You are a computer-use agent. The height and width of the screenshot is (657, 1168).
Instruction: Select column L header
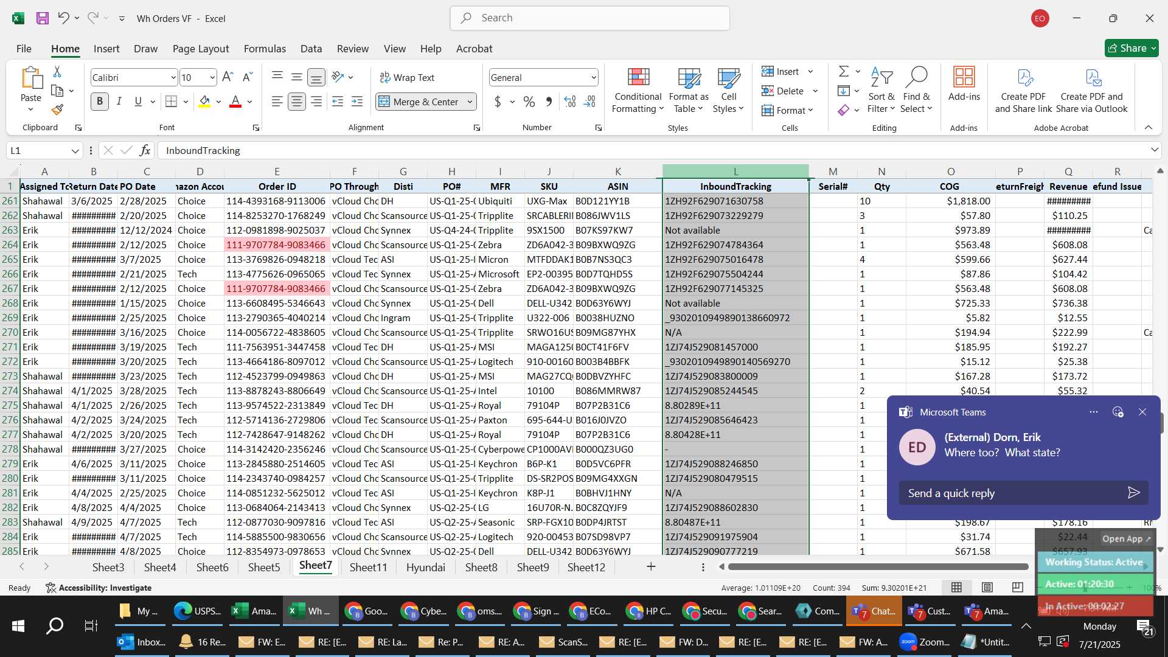[x=735, y=172]
